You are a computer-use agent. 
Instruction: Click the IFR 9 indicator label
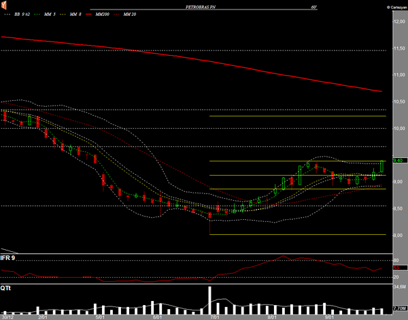[x=8, y=258]
